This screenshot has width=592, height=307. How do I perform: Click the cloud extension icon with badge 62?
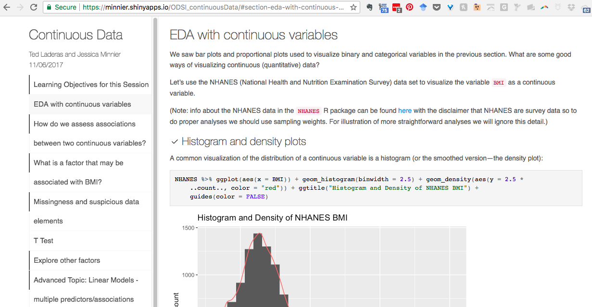586,8
